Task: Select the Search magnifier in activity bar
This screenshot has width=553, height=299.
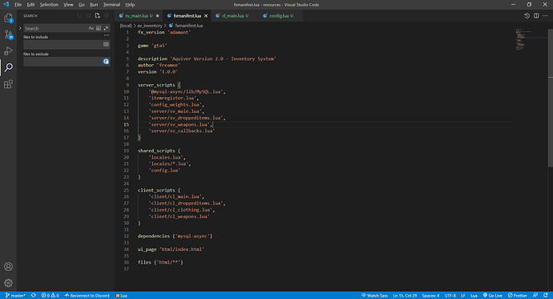Action: pyautogui.click(x=9, y=67)
